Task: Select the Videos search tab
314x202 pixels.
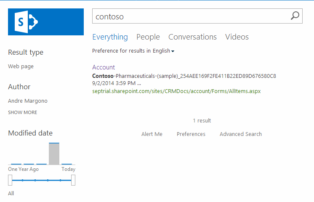Action: point(237,37)
